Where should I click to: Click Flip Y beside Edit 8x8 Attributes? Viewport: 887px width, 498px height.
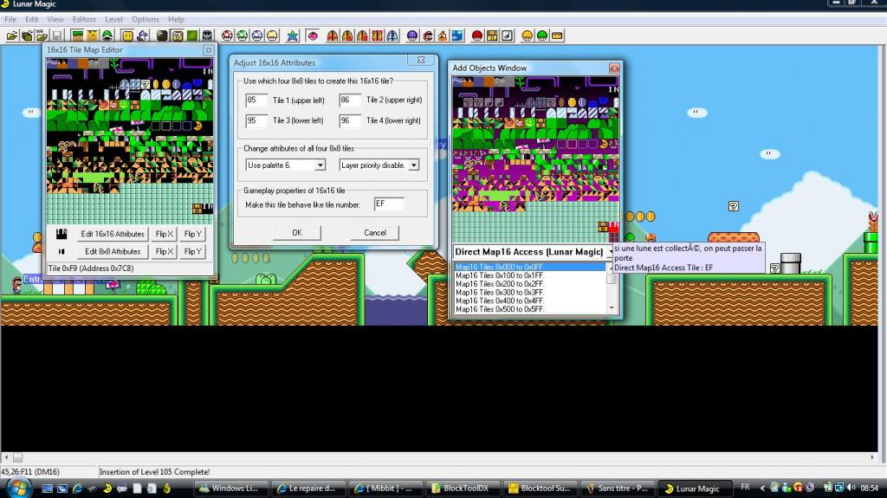click(x=192, y=251)
